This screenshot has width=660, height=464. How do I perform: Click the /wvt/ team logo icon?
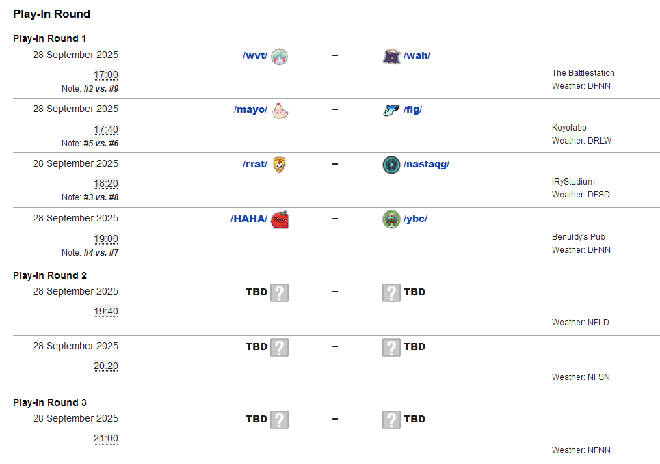point(279,56)
